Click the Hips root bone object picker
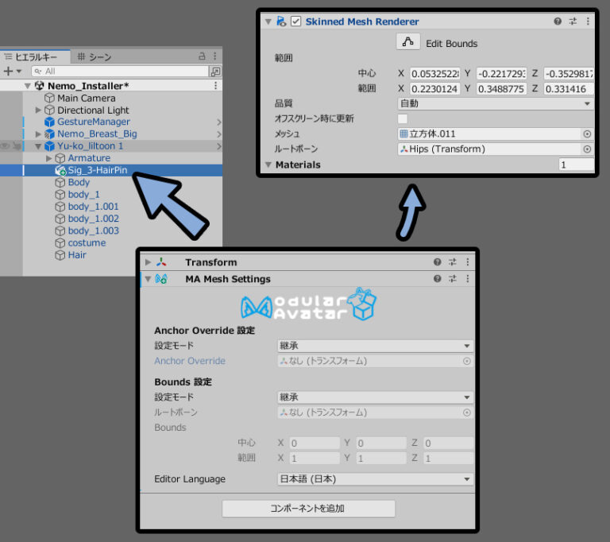 coord(587,149)
